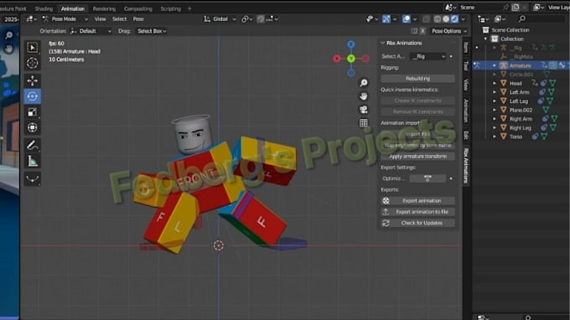570x320 pixels.
Task: Toggle wireframe viewport shading
Action: click(x=438, y=19)
